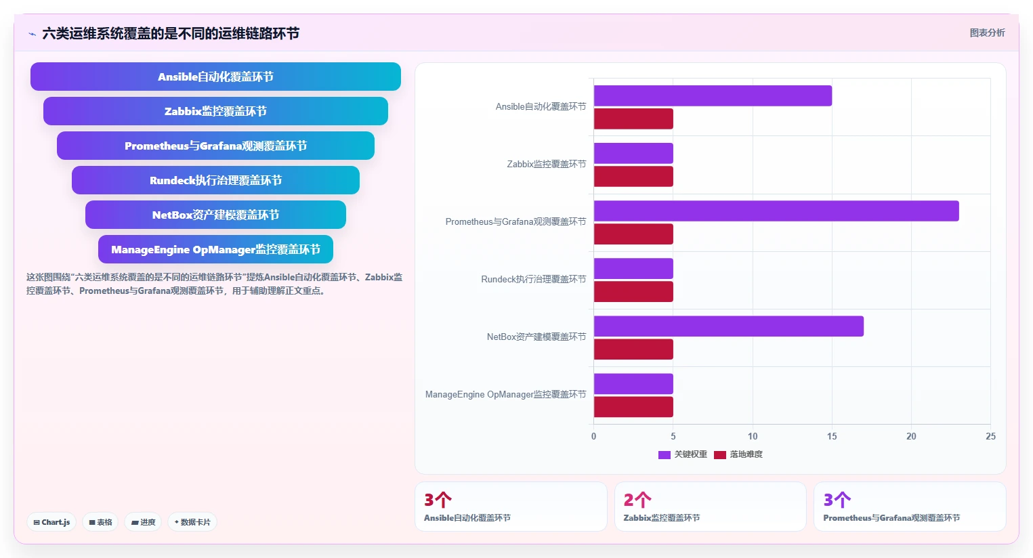The image size is (1033, 558).
Task: Toggle the 落地难度 legend red swatch
Action: coord(720,454)
